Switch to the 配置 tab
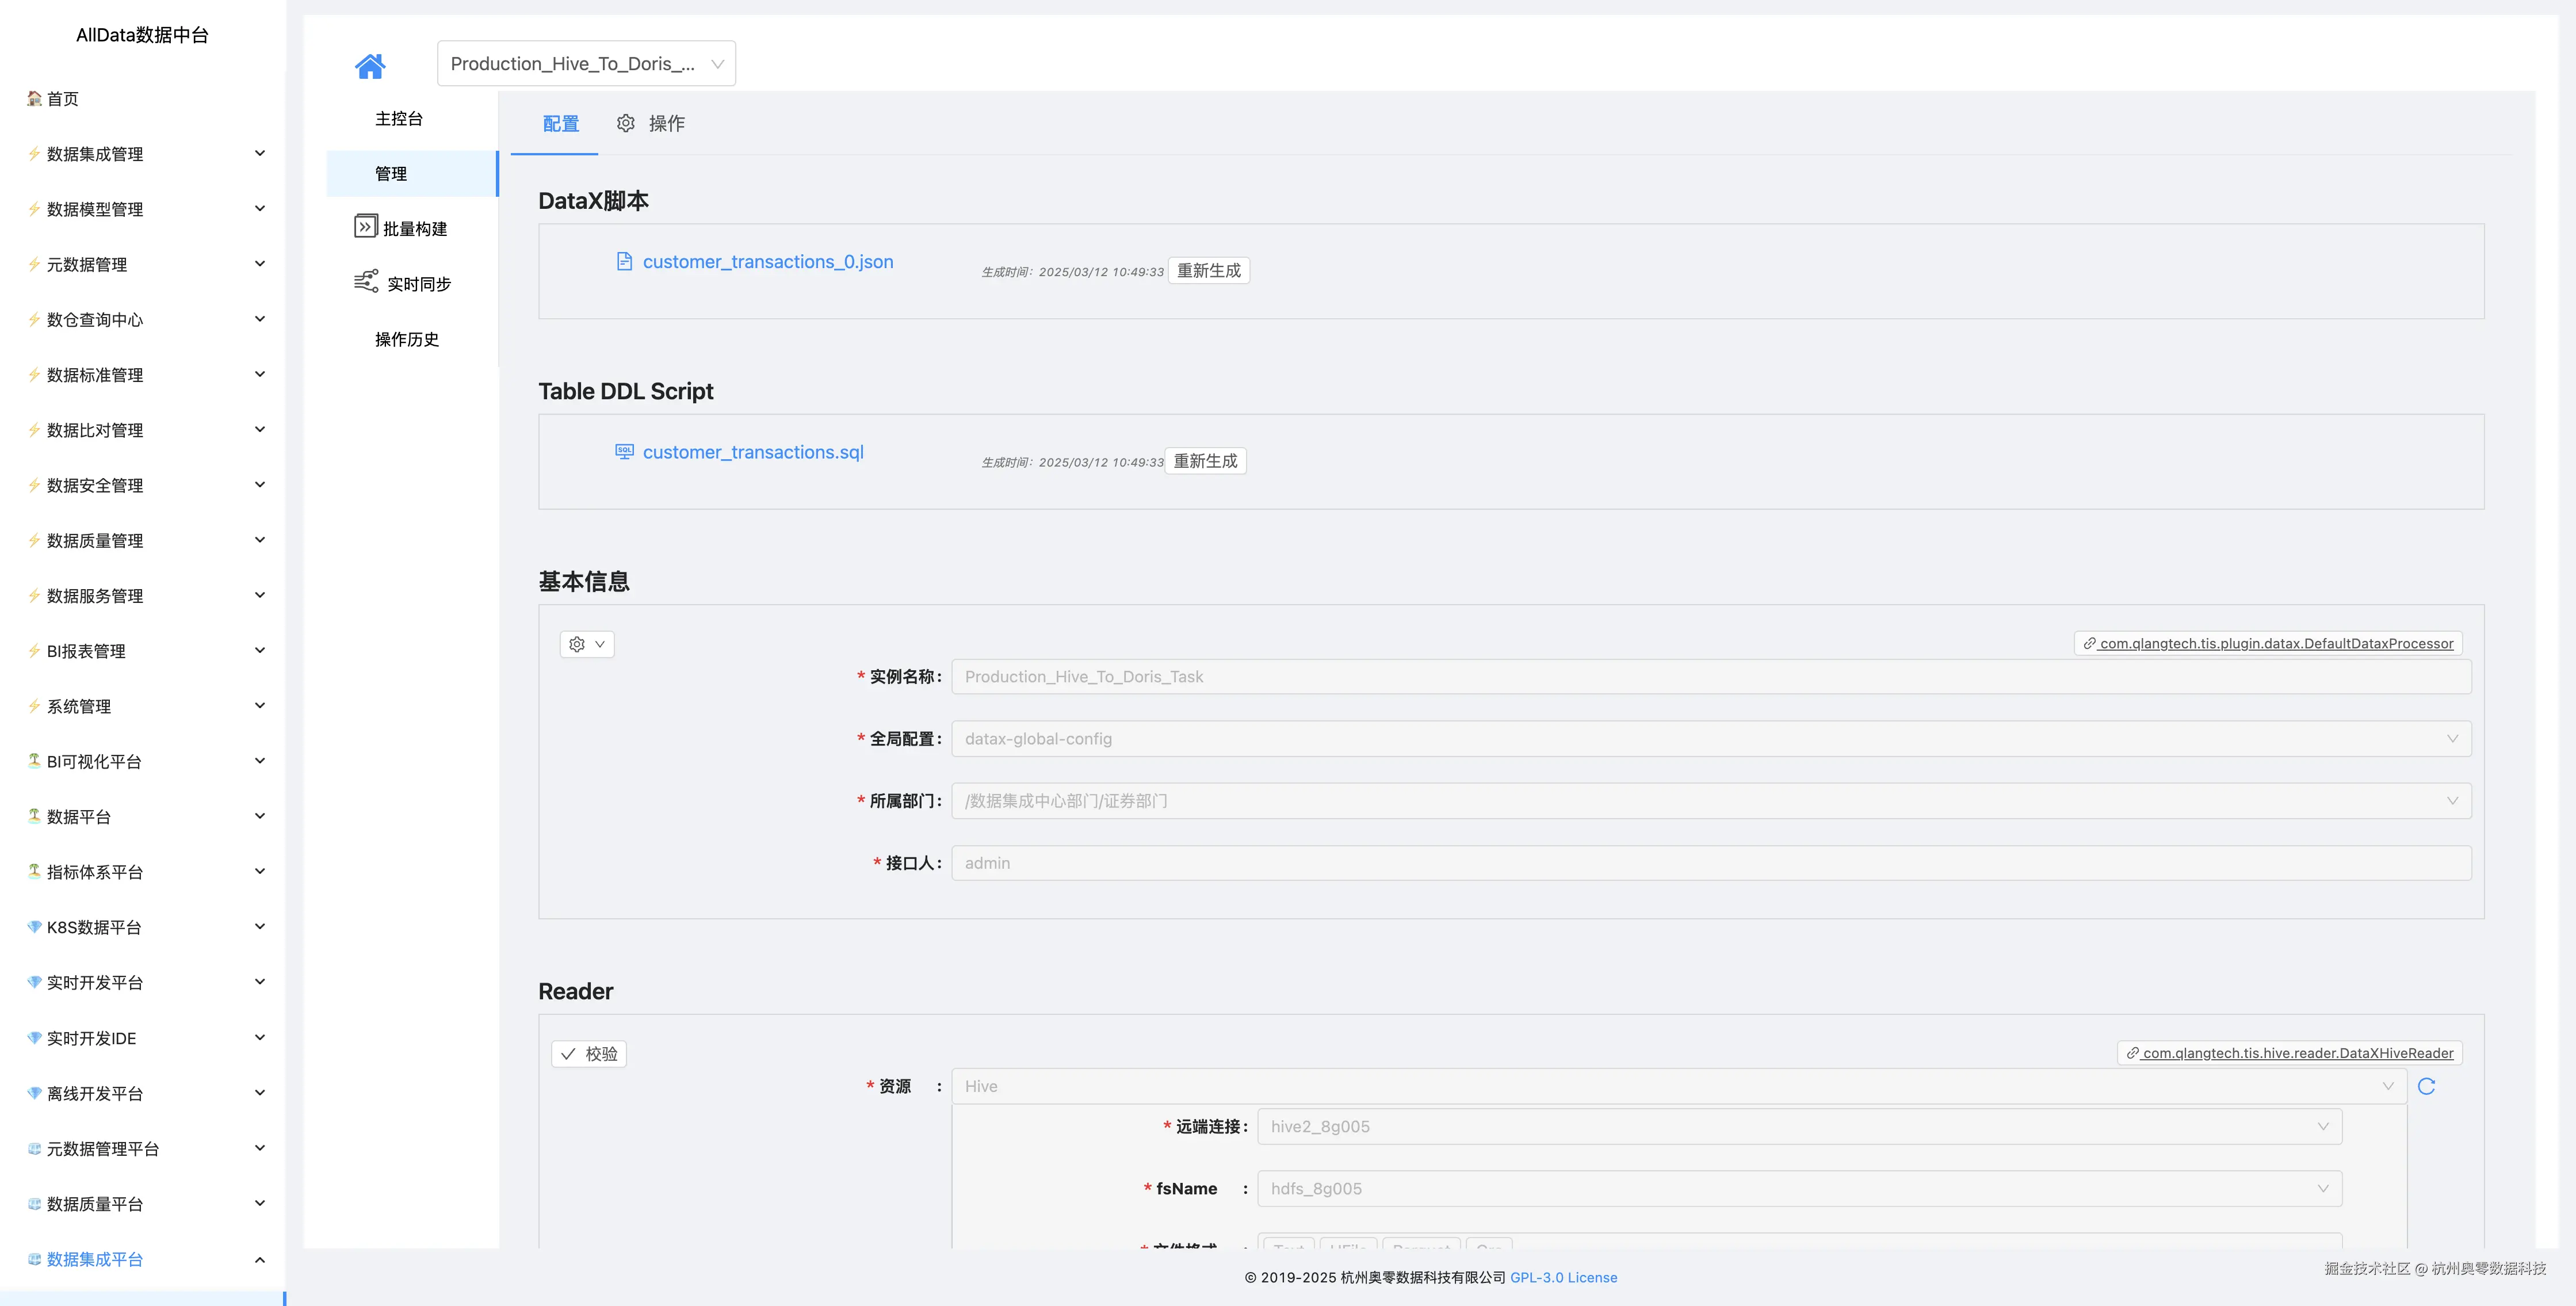This screenshot has height=1306, width=2576. [x=560, y=124]
